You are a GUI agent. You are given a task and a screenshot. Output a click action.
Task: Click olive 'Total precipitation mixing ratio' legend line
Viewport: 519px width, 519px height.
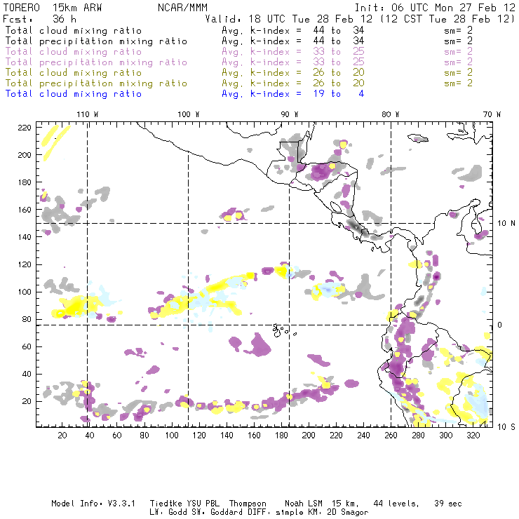coord(96,83)
